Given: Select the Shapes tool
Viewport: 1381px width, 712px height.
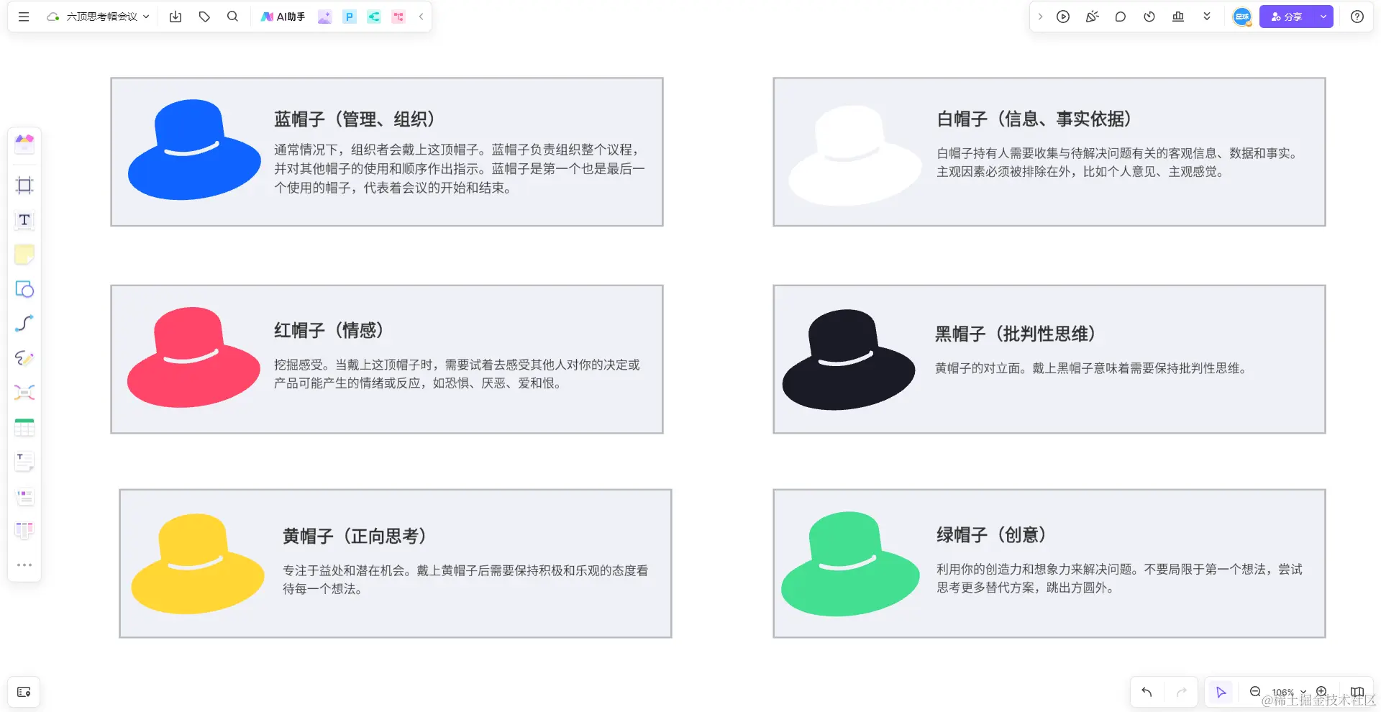Looking at the screenshot, I should tap(24, 289).
